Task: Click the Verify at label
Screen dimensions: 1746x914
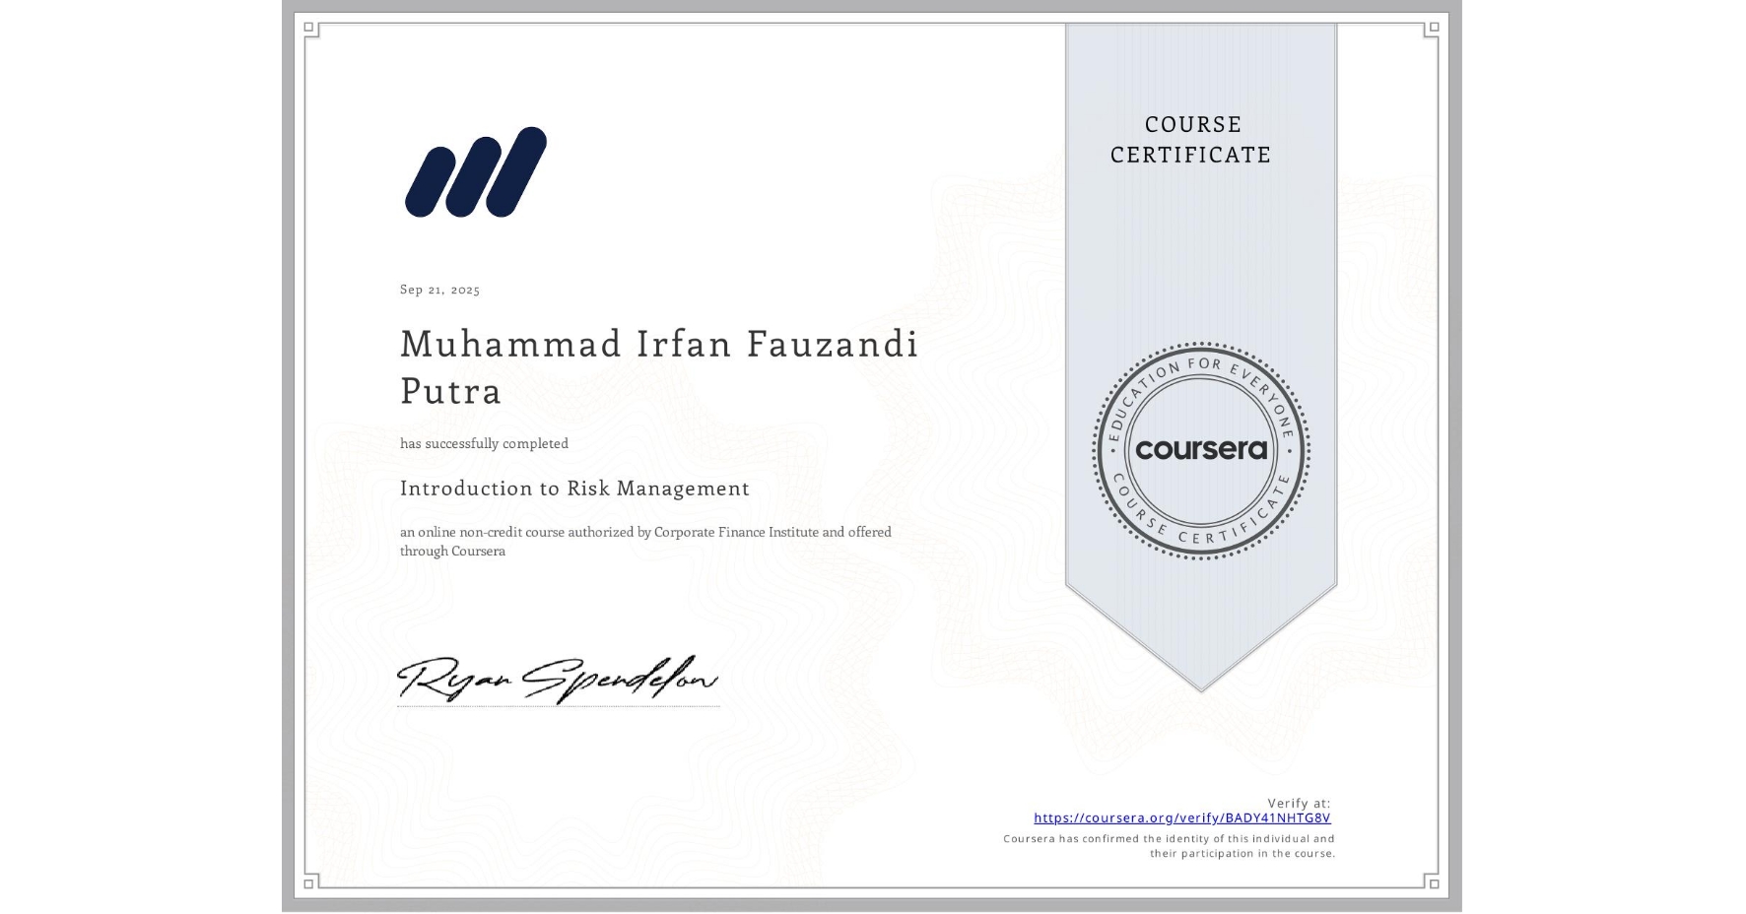Action: tap(1300, 801)
